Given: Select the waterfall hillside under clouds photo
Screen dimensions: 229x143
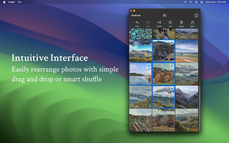Looking at the screenshot, I should pyautogui.click(x=163, y=120).
